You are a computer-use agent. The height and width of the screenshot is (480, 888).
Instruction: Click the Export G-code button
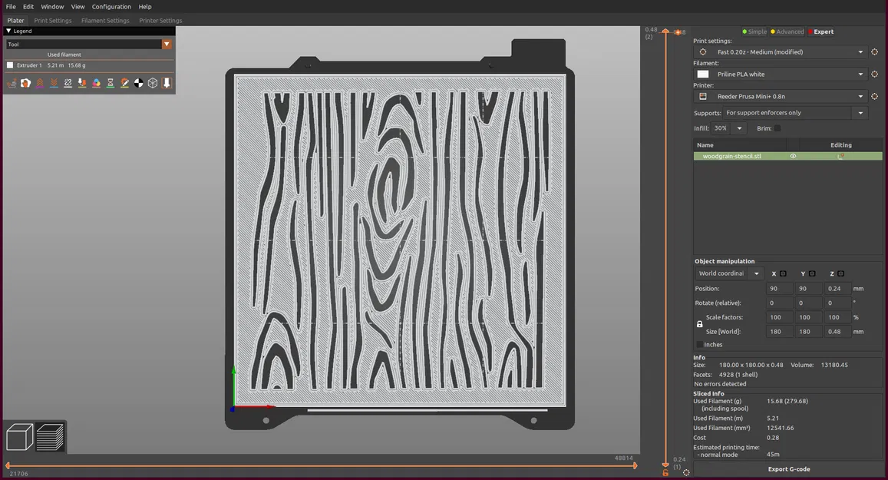point(788,469)
